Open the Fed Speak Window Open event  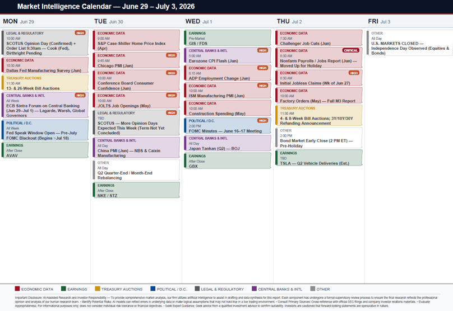(45, 130)
